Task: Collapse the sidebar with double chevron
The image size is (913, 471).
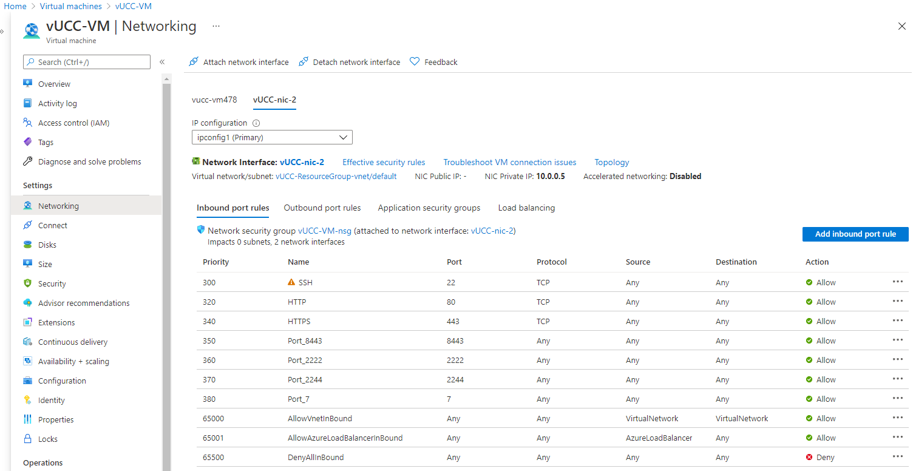Action: [162, 62]
